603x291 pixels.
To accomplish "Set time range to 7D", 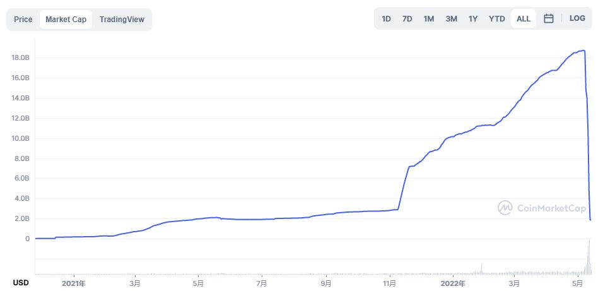I will click(407, 18).
